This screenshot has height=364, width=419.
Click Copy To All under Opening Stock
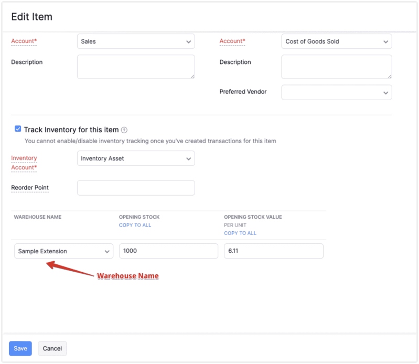click(x=135, y=225)
